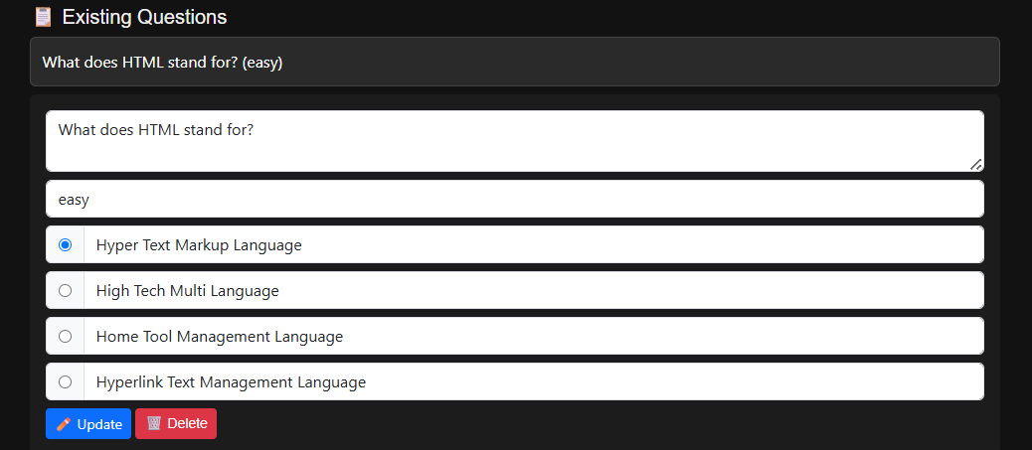Grab the textarea resize handle corner
The height and width of the screenshot is (450, 1032).
tap(976, 165)
